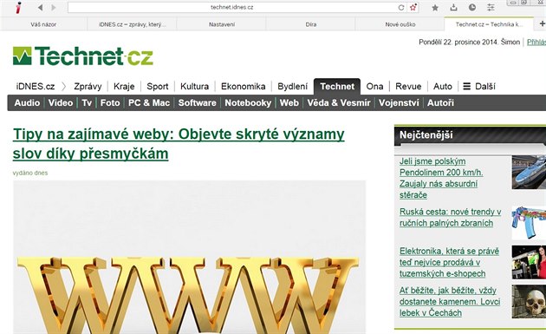Open the Auto section
Viewport: 546px width, 334px height.
(443, 86)
